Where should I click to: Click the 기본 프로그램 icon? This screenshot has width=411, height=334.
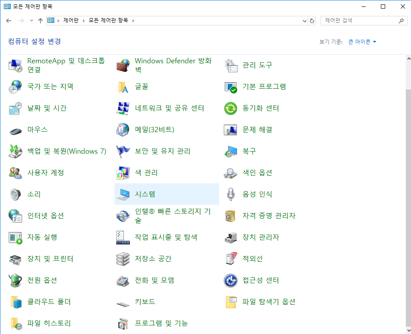pyautogui.click(x=231, y=87)
